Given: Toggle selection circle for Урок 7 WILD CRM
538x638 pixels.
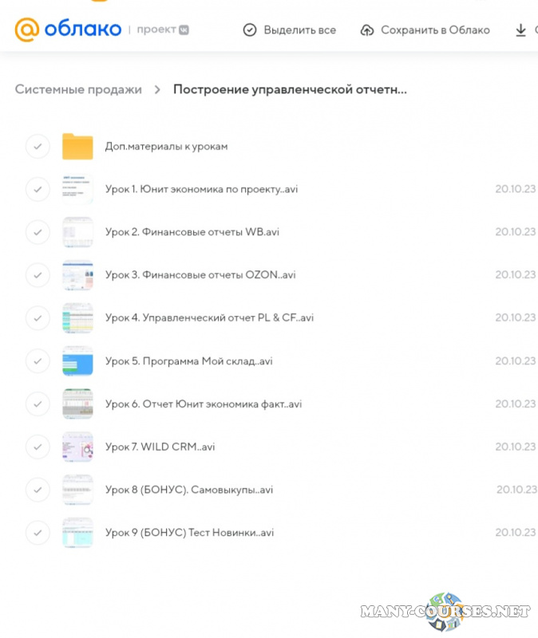Looking at the screenshot, I should coord(38,447).
